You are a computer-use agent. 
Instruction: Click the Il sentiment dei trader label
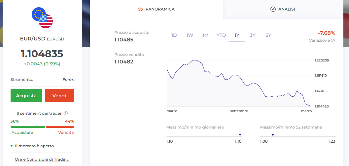click(x=39, y=113)
